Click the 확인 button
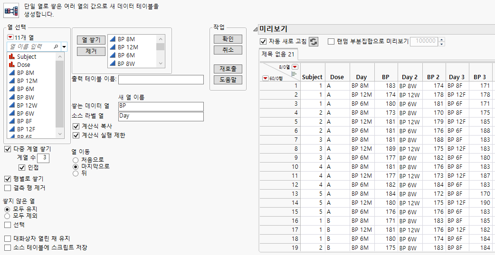 (228, 39)
